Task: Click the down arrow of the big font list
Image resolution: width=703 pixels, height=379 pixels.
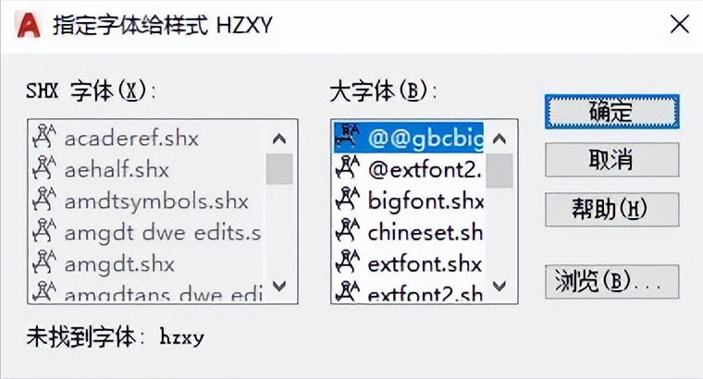Action: click(499, 286)
